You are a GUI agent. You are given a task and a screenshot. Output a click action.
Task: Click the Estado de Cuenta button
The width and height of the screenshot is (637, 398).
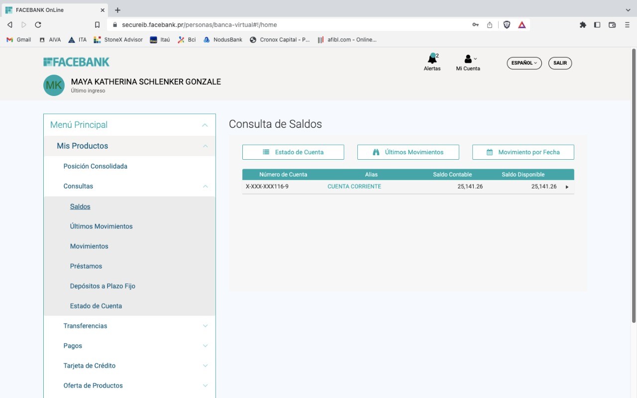tap(293, 152)
